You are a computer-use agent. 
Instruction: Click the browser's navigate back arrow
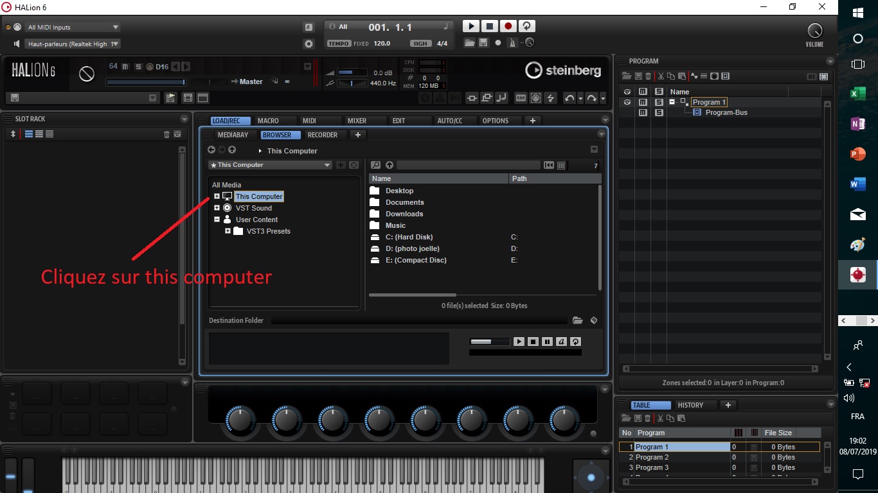coord(211,150)
